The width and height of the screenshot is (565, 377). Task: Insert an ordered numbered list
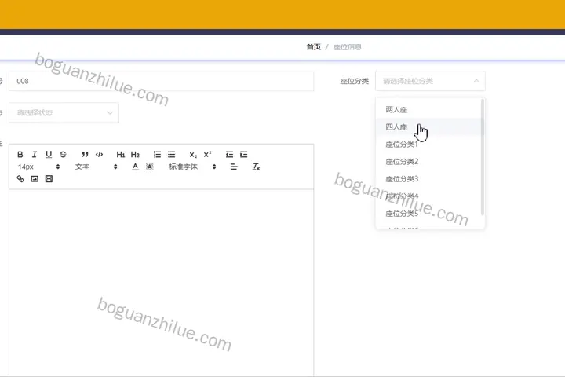coord(157,155)
